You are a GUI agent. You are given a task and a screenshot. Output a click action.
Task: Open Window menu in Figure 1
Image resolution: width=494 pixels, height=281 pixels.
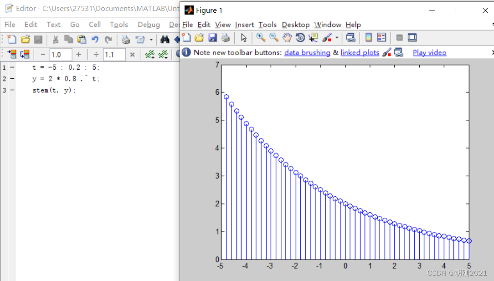tap(328, 25)
